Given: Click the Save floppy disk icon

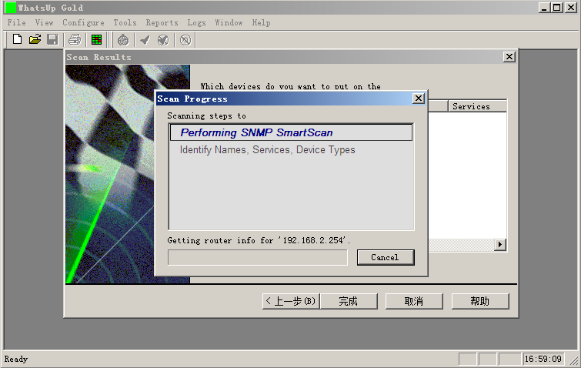Looking at the screenshot, I should click(52, 39).
